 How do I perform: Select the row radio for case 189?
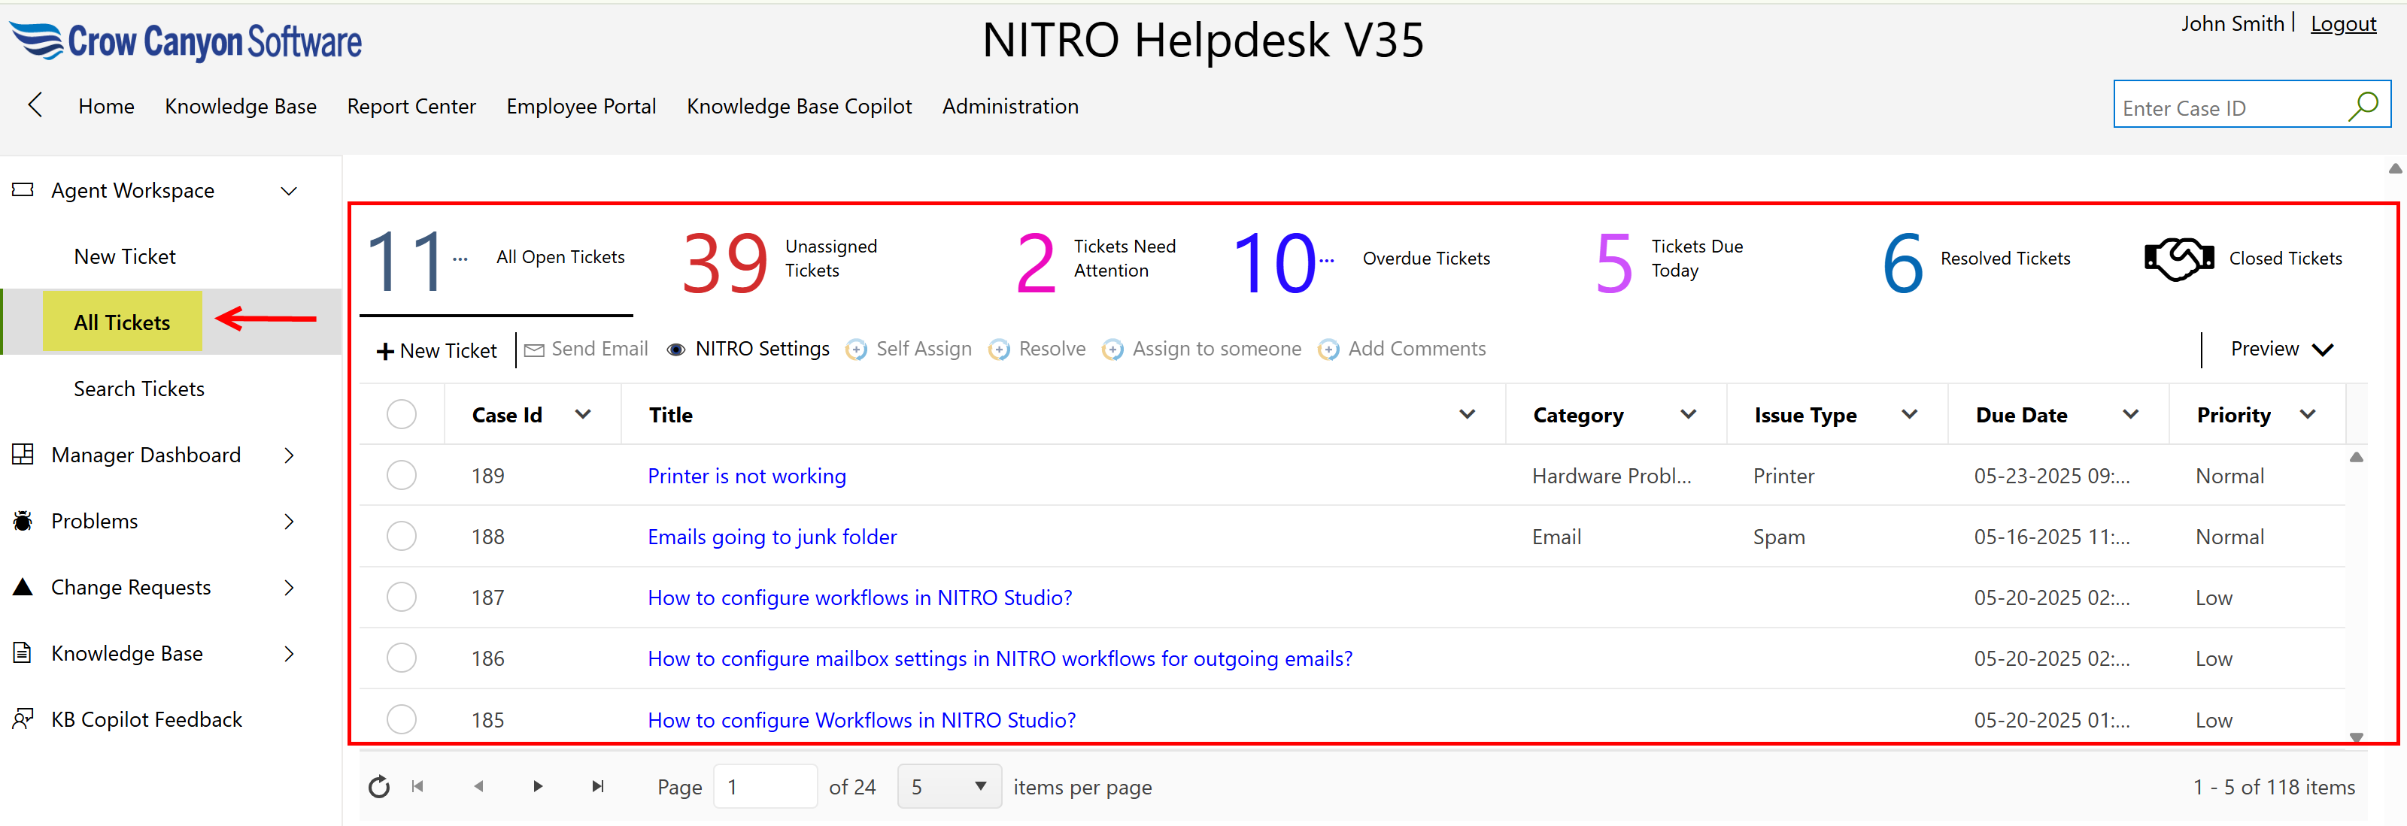(402, 475)
